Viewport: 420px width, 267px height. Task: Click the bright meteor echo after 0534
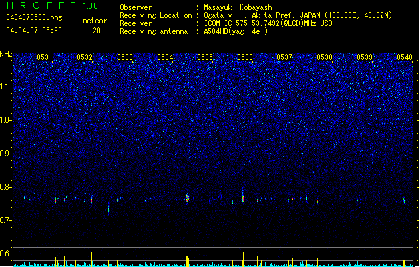(187, 198)
